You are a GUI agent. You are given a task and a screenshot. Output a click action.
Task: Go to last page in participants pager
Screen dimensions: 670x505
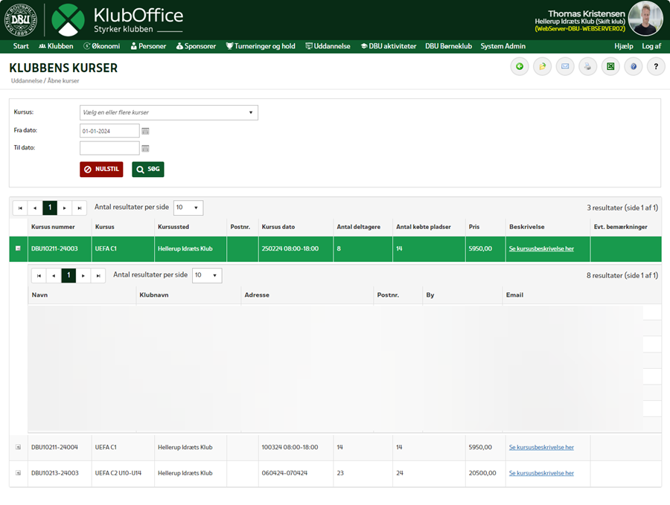pos(98,275)
